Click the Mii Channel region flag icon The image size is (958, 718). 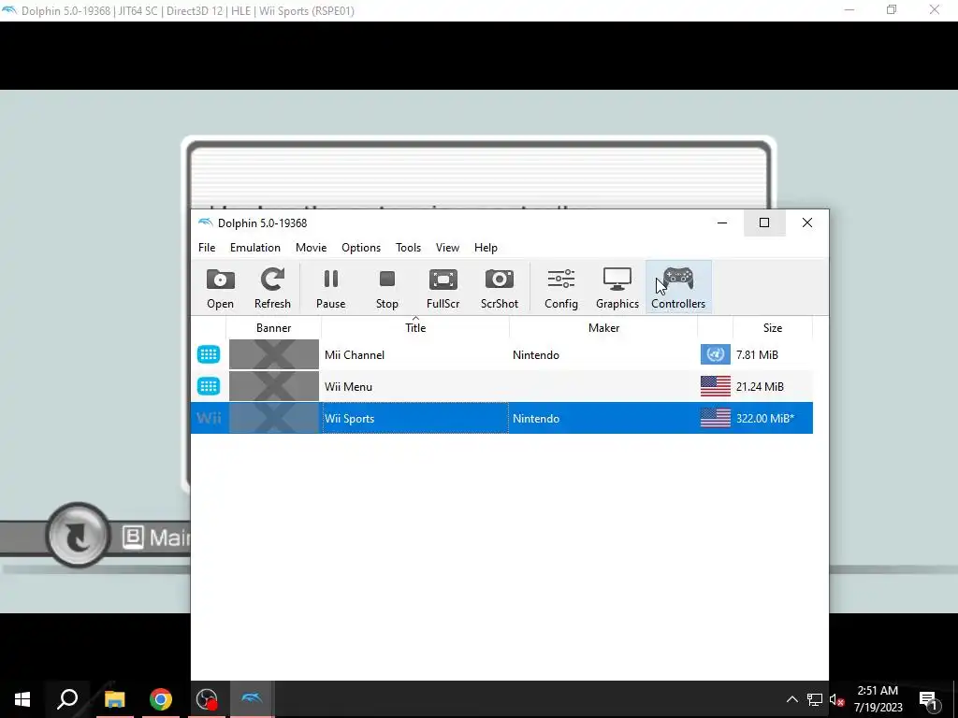tap(716, 354)
